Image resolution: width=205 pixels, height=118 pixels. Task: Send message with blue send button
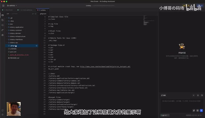[201, 110]
